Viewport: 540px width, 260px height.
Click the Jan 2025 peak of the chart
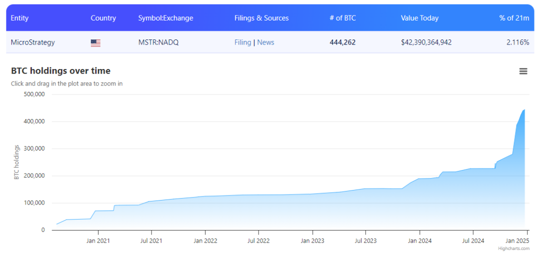[524, 110]
